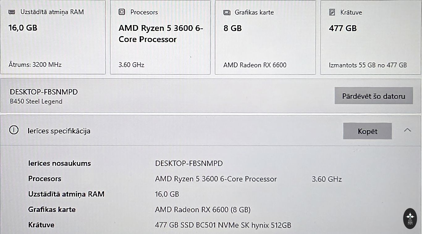Collapse the Ierīces specifikācija section chevron
Screen dimensions: 422x234
click(407, 130)
